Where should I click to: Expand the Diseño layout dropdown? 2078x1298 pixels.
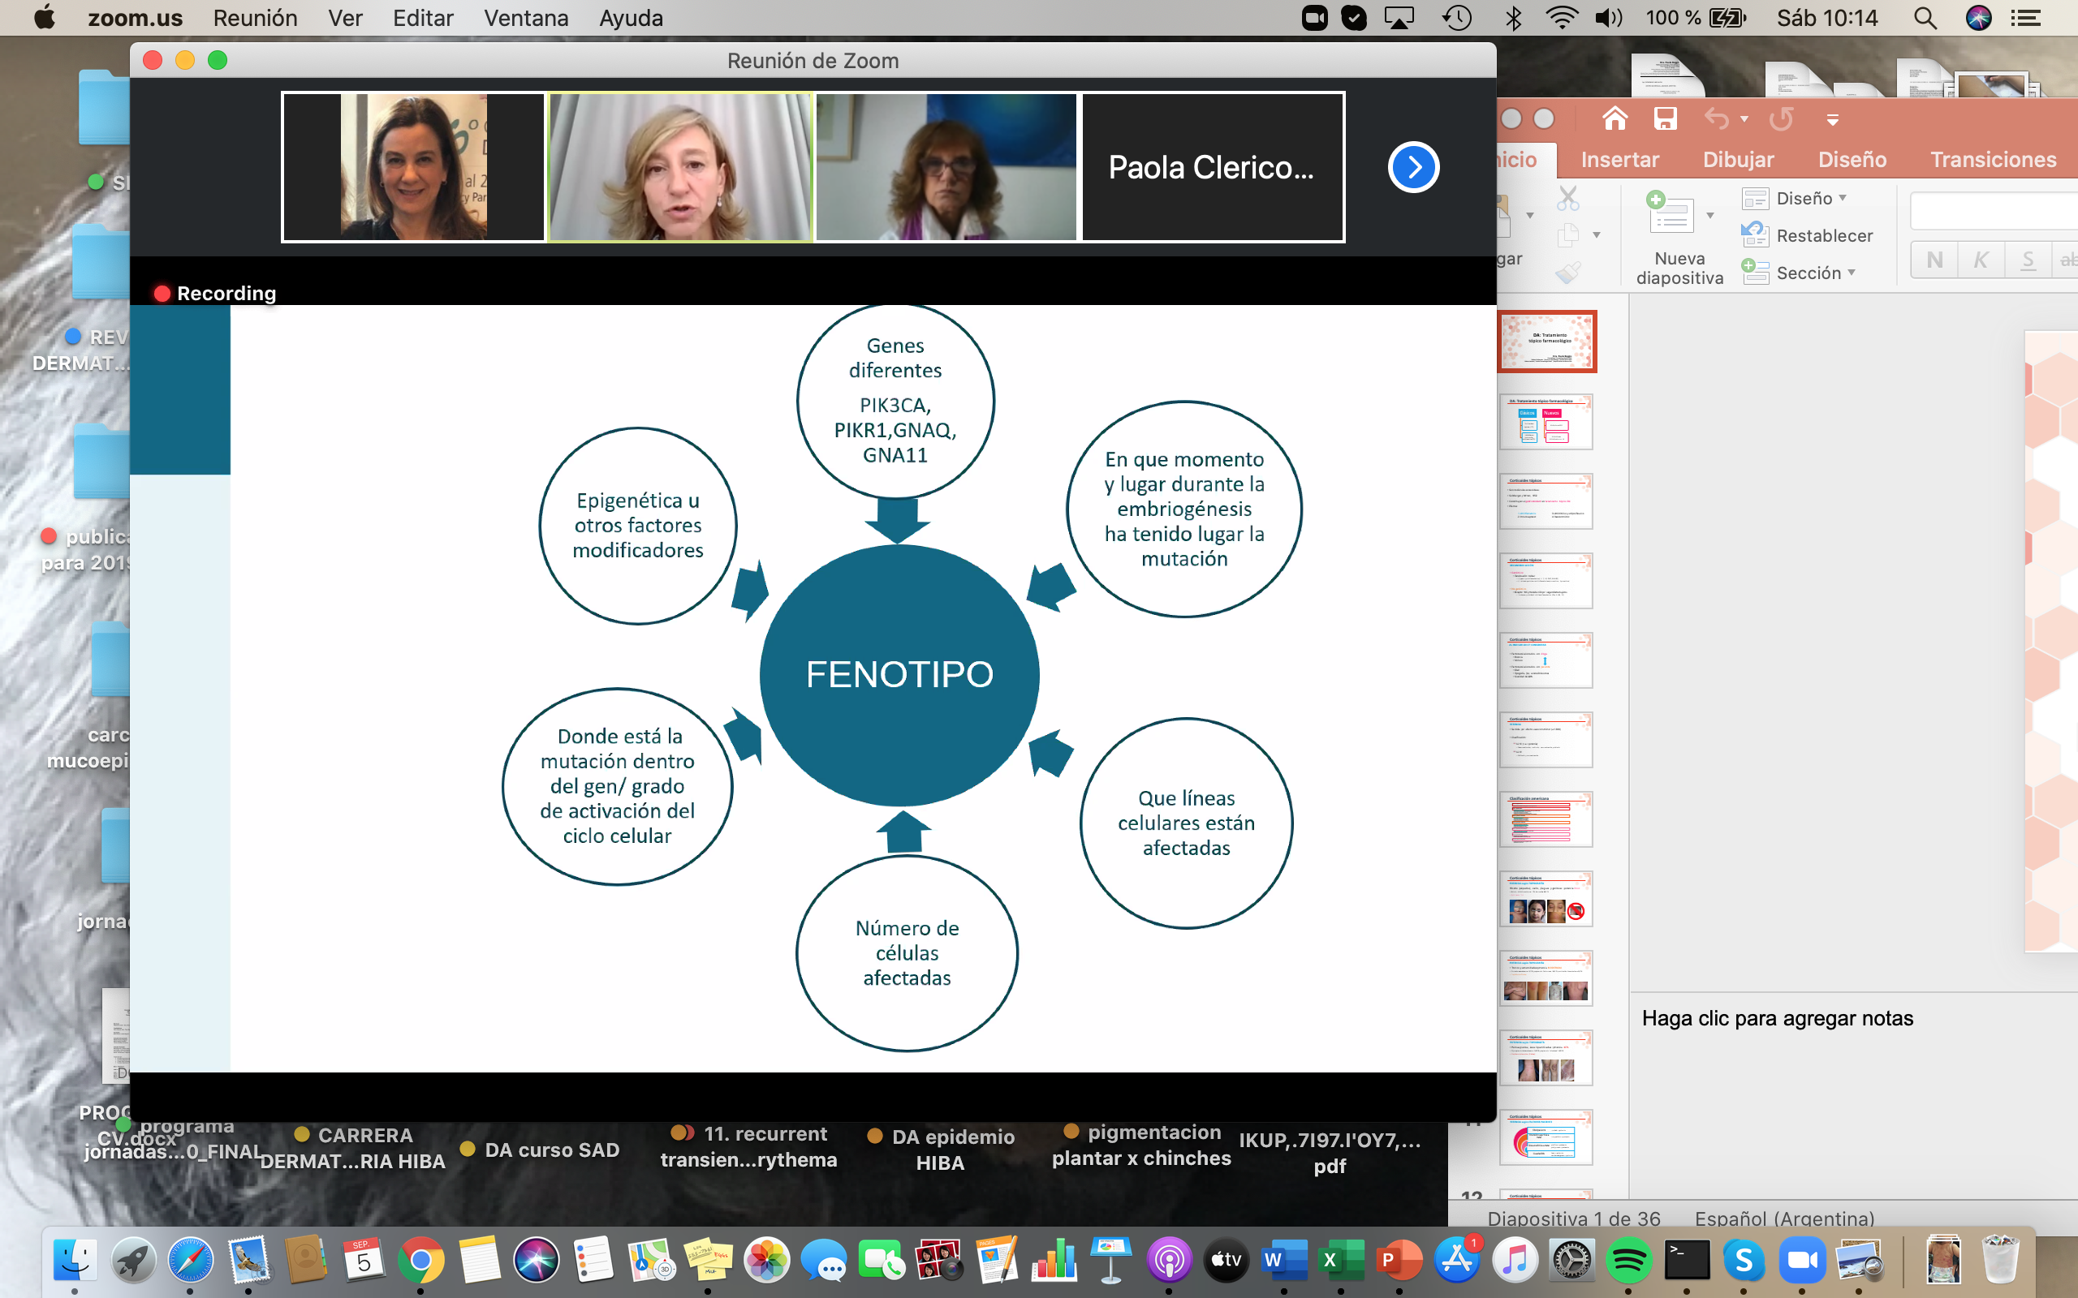1842,198
